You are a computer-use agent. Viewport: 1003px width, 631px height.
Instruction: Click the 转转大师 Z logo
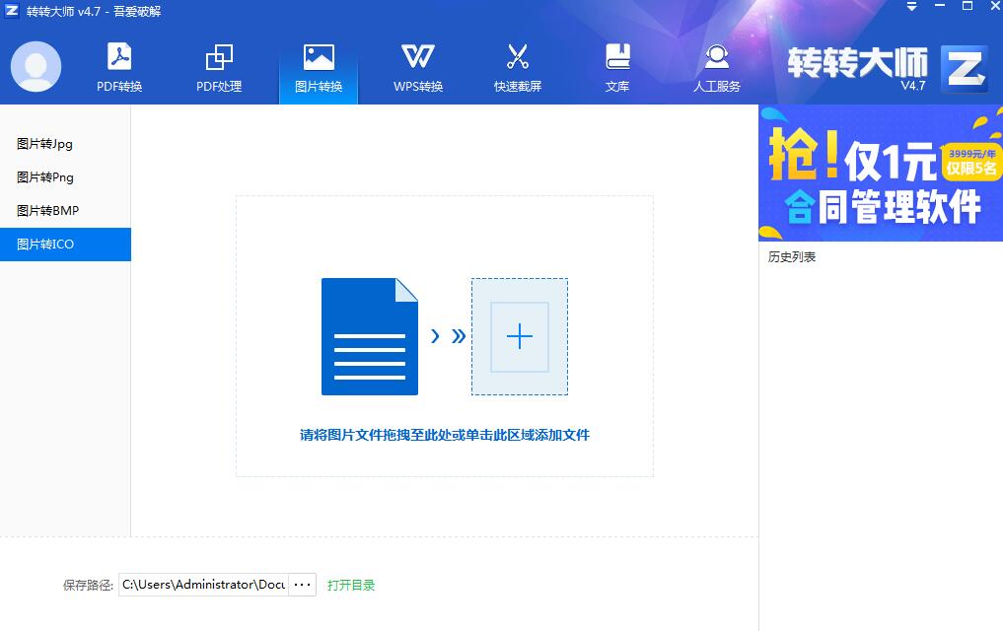click(964, 68)
